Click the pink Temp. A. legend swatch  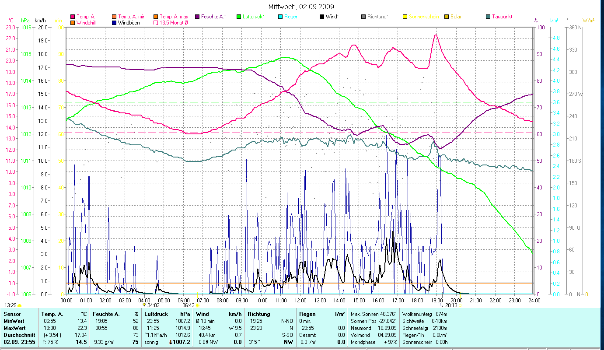[73, 17]
